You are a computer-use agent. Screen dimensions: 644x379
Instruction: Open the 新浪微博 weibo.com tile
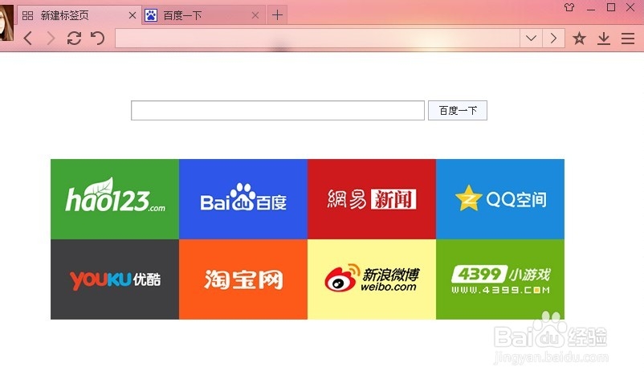(372, 279)
